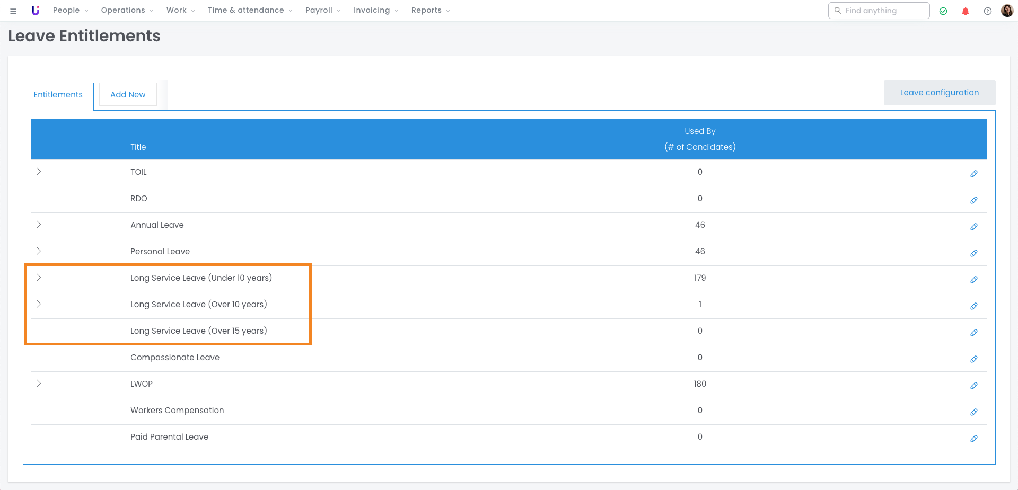The image size is (1018, 490).
Task: Expand the TOIL row
Action: pyautogui.click(x=39, y=172)
